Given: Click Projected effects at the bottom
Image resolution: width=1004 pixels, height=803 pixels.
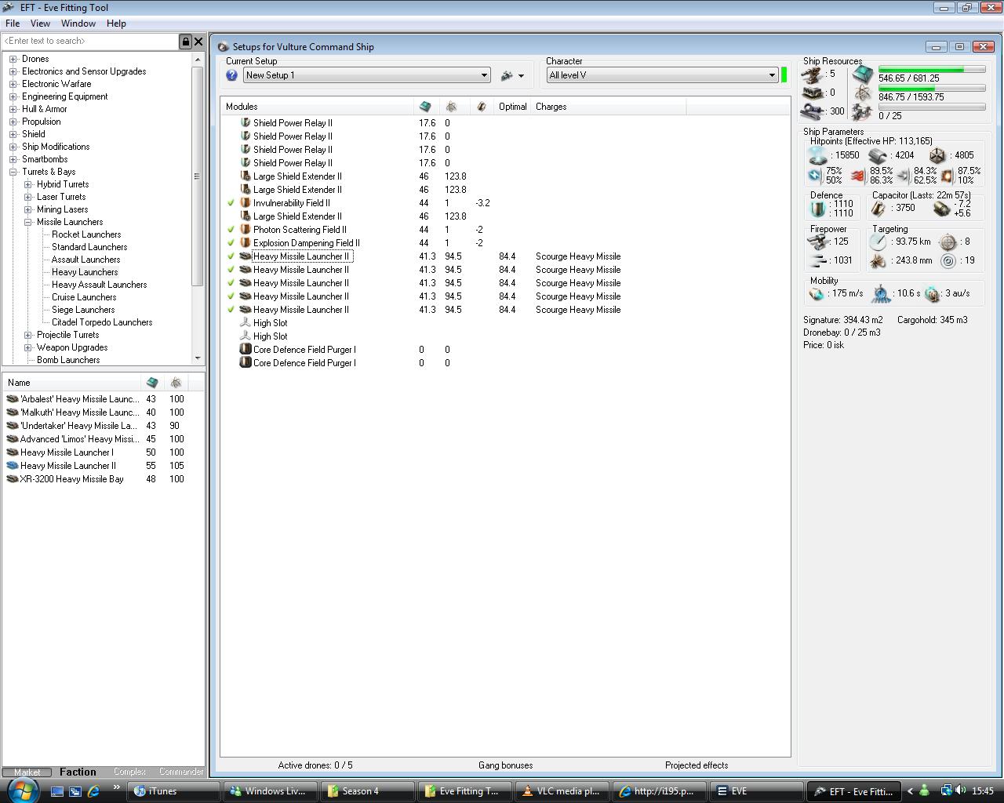Looking at the screenshot, I should pos(696,765).
